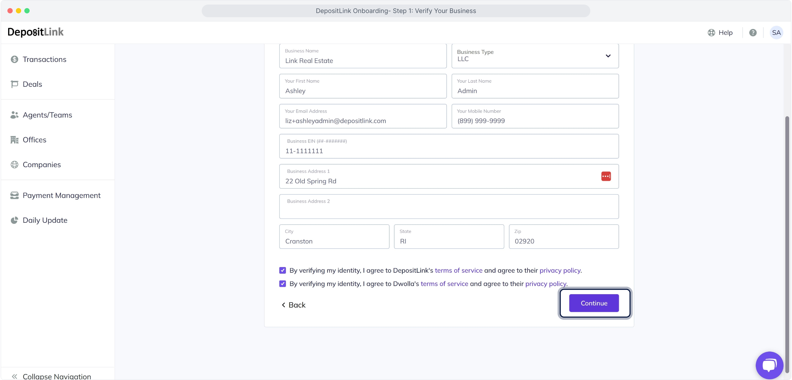Viewport: 792px width, 380px height.
Task: Click the red password manager icon in Address 1
Action: click(606, 176)
